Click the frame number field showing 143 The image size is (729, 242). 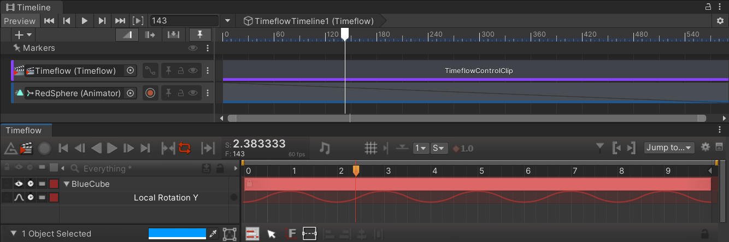pyautogui.click(x=185, y=21)
